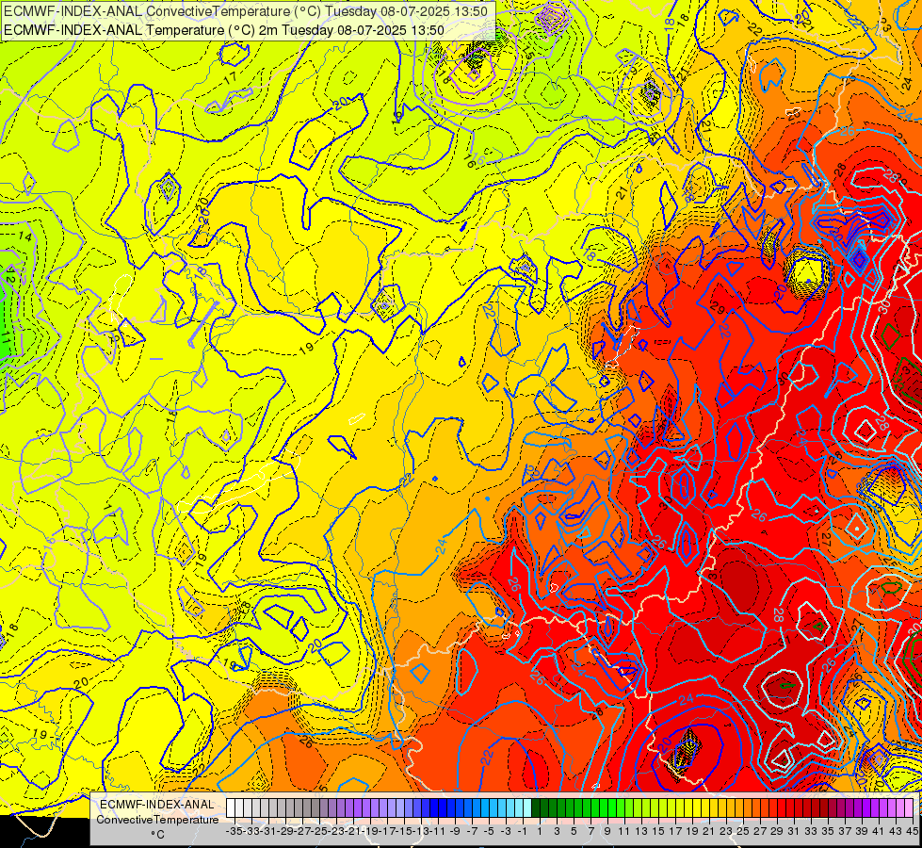Select the dark green legend swatch above 1

click(x=536, y=808)
